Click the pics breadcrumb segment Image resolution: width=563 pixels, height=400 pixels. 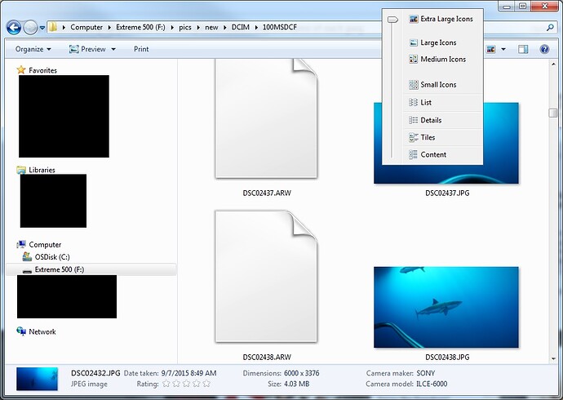[185, 27]
